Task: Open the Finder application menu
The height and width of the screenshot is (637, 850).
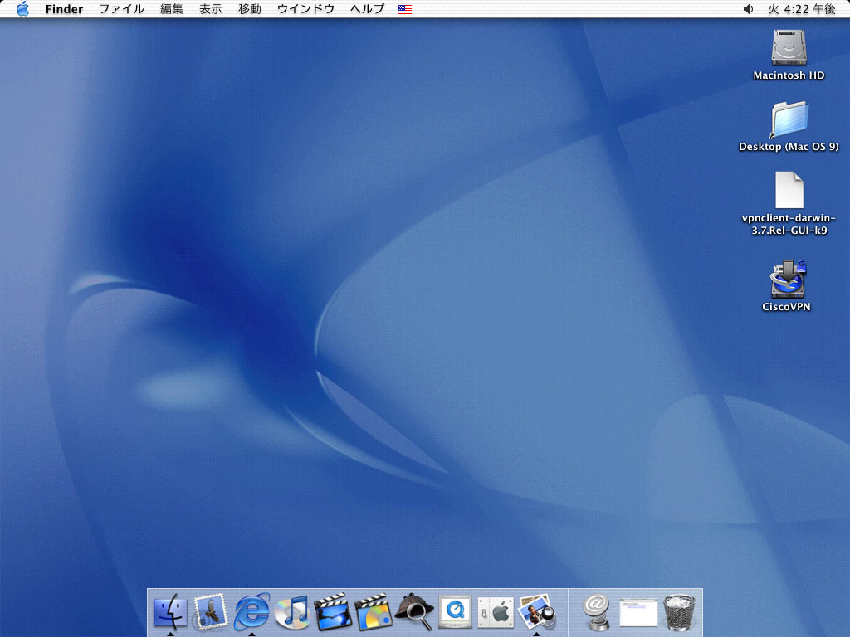Action: pos(64,9)
